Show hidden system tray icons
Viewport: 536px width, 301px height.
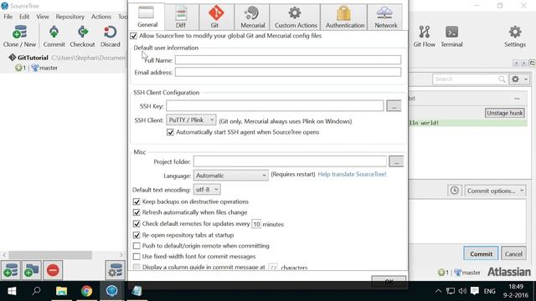[438, 291]
